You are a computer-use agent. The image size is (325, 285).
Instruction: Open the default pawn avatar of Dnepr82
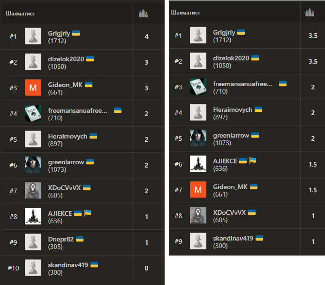(33, 242)
